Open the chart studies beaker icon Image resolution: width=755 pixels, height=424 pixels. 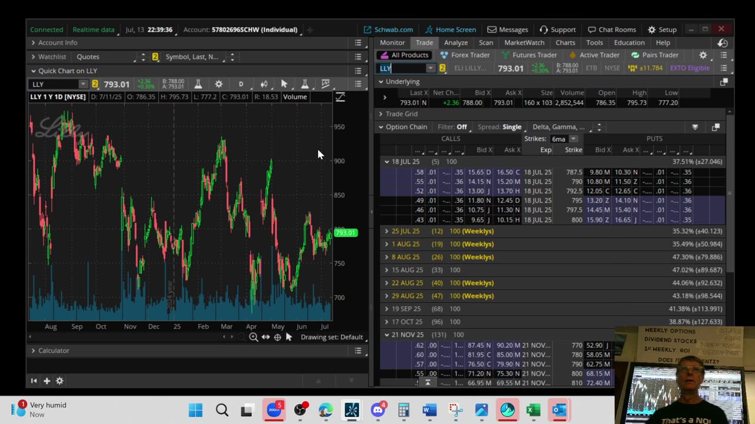(x=198, y=84)
